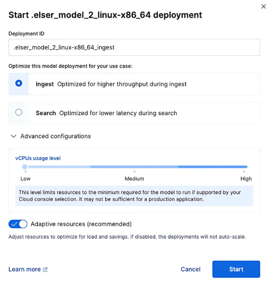Image resolution: width=270 pixels, height=288 pixels.
Task: Choose the lower latency during search description
Action: pos(118,113)
